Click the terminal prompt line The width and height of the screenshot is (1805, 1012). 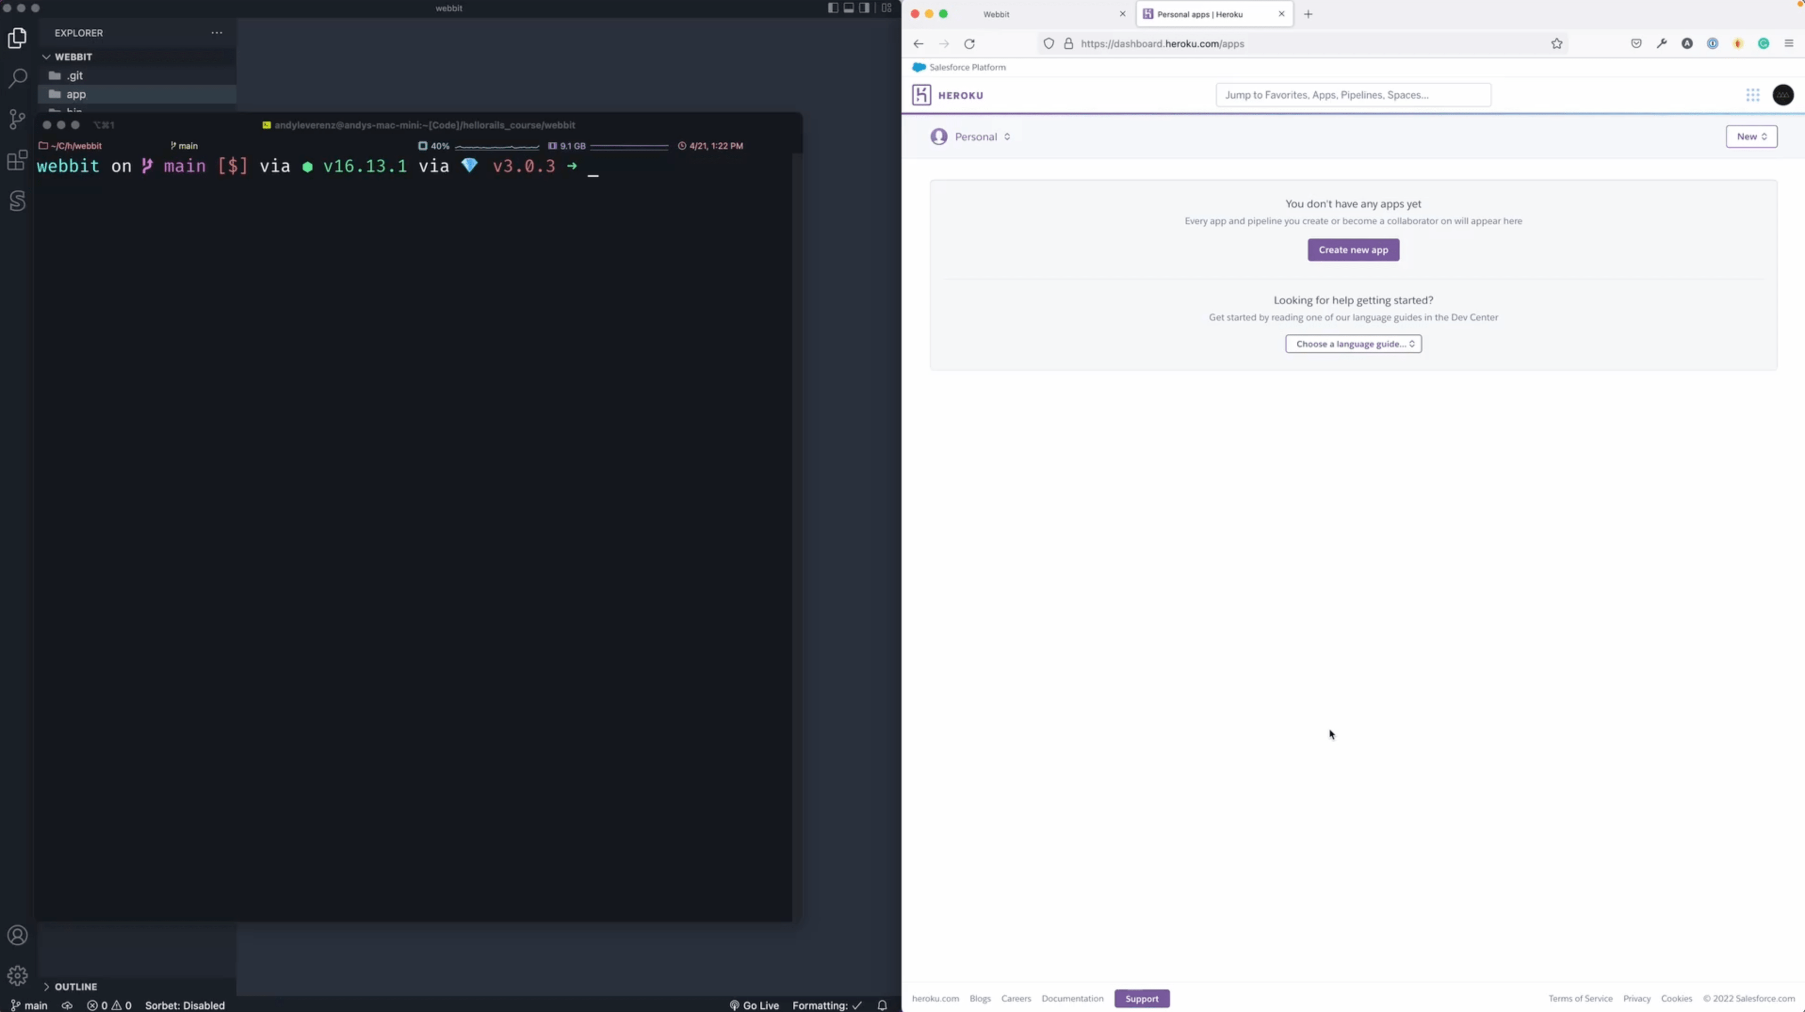click(317, 166)
